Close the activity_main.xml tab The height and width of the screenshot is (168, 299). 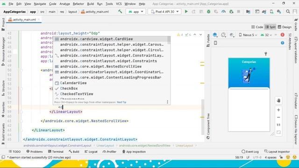(39, 20)
